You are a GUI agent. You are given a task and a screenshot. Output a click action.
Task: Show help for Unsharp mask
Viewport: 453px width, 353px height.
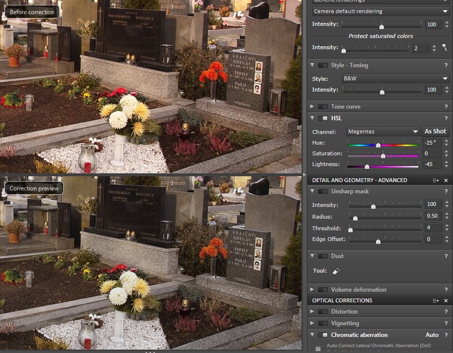[x=446, y=191]
